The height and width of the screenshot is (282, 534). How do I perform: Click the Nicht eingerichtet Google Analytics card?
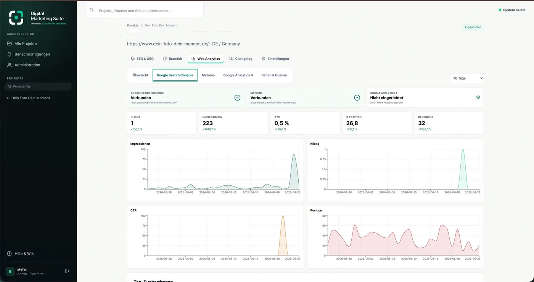(x=425, y=98)
